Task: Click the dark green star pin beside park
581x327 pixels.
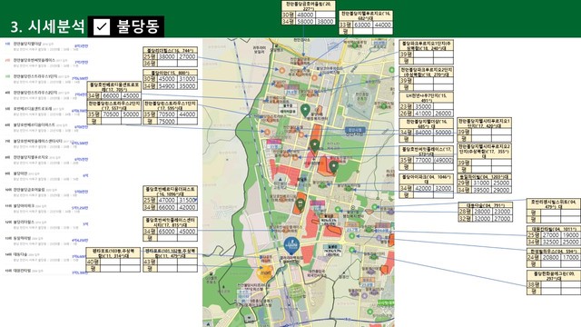Action: 333,167
